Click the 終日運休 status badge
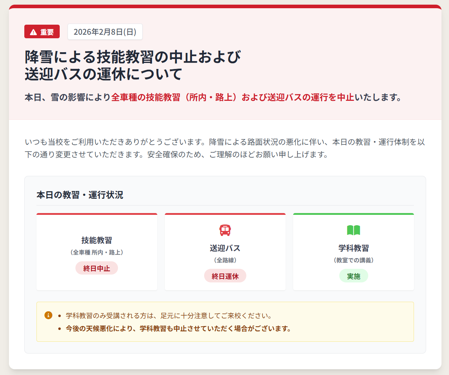 225,276
